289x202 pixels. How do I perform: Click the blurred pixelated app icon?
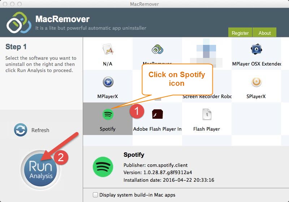coord(206,53)
